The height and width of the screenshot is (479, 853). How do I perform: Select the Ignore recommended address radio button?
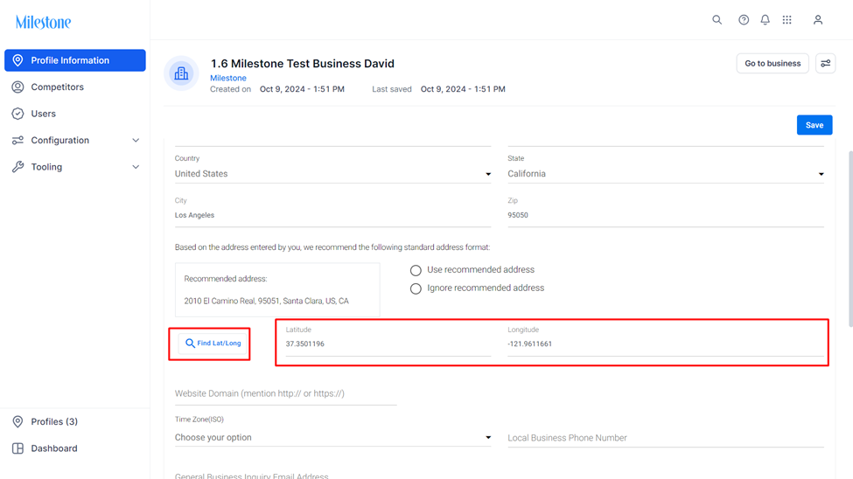[416, 288]
